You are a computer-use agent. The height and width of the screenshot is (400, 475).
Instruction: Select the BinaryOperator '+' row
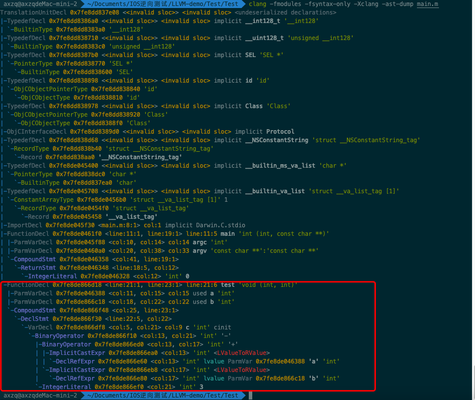click(x=137, y=344)
